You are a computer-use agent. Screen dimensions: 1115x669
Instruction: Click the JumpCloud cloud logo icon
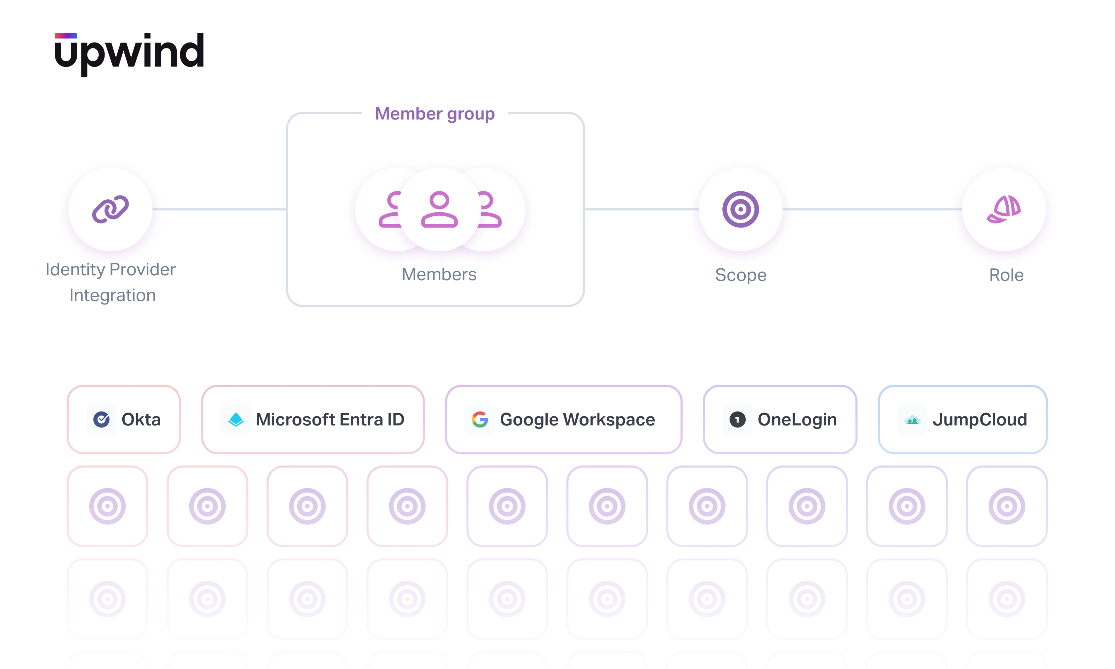[912, 420]
